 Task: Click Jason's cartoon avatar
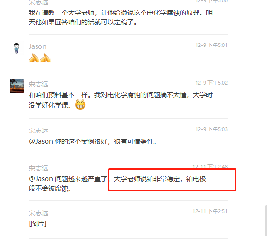coord(17,48)
